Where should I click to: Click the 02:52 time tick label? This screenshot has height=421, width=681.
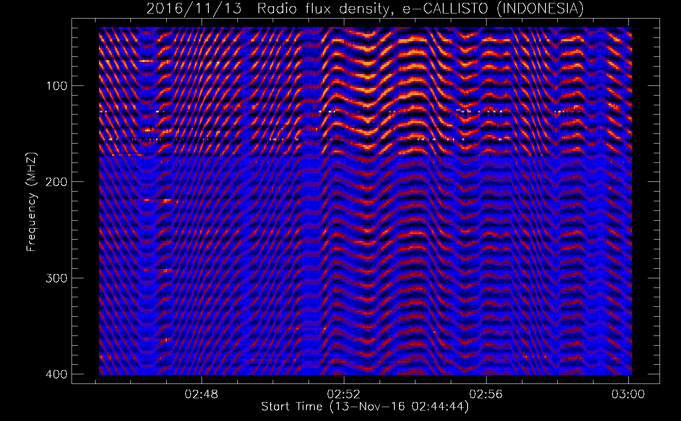344,394
